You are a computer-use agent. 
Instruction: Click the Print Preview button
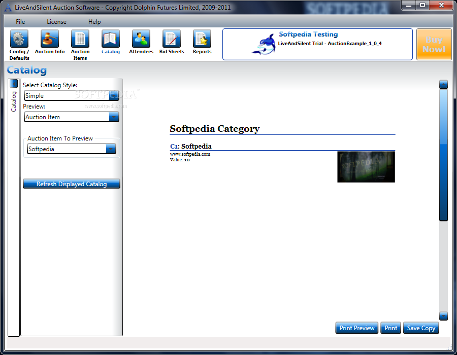click(x=357, y=328)
